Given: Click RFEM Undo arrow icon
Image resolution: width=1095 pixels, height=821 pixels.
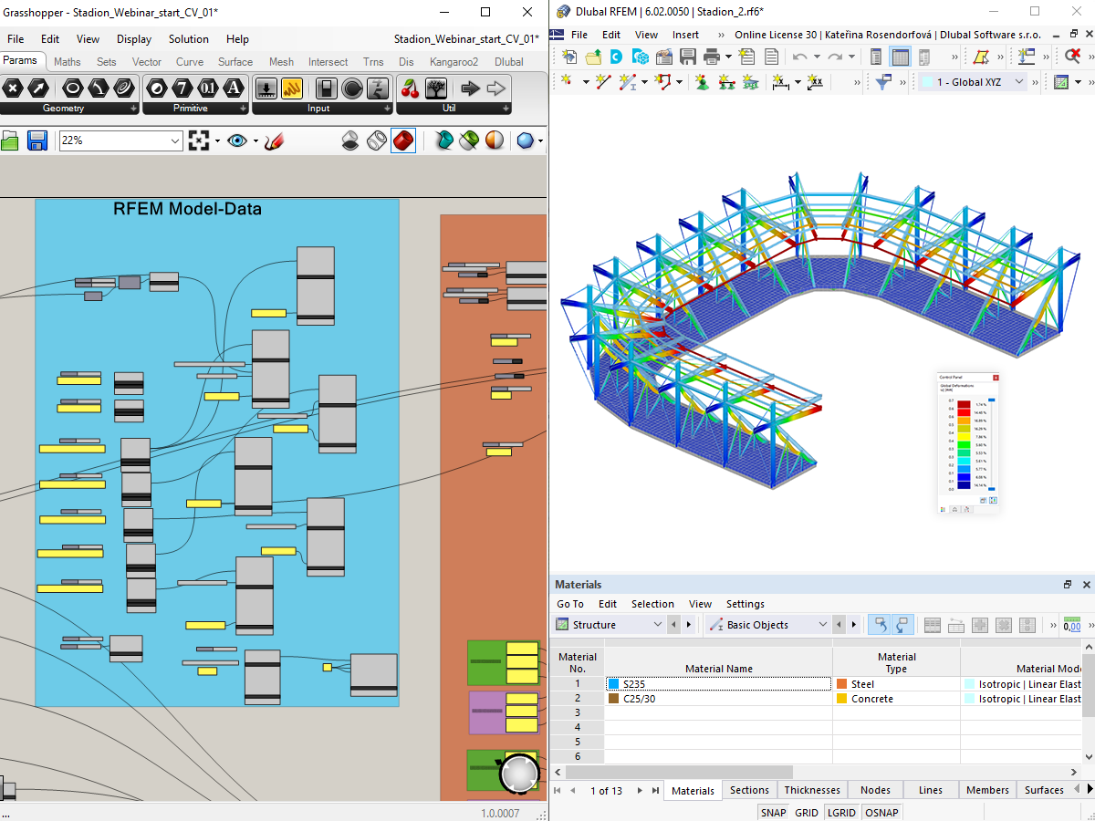Looking at the screenshot, I should pos(799,57).
